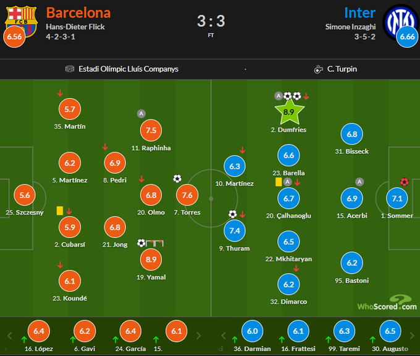Click the goal icon next to Torres

coord(177,179)
